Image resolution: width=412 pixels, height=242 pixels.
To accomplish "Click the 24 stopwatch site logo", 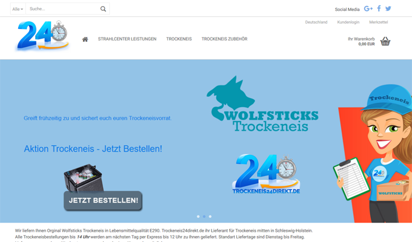I will tap(42, 36).
